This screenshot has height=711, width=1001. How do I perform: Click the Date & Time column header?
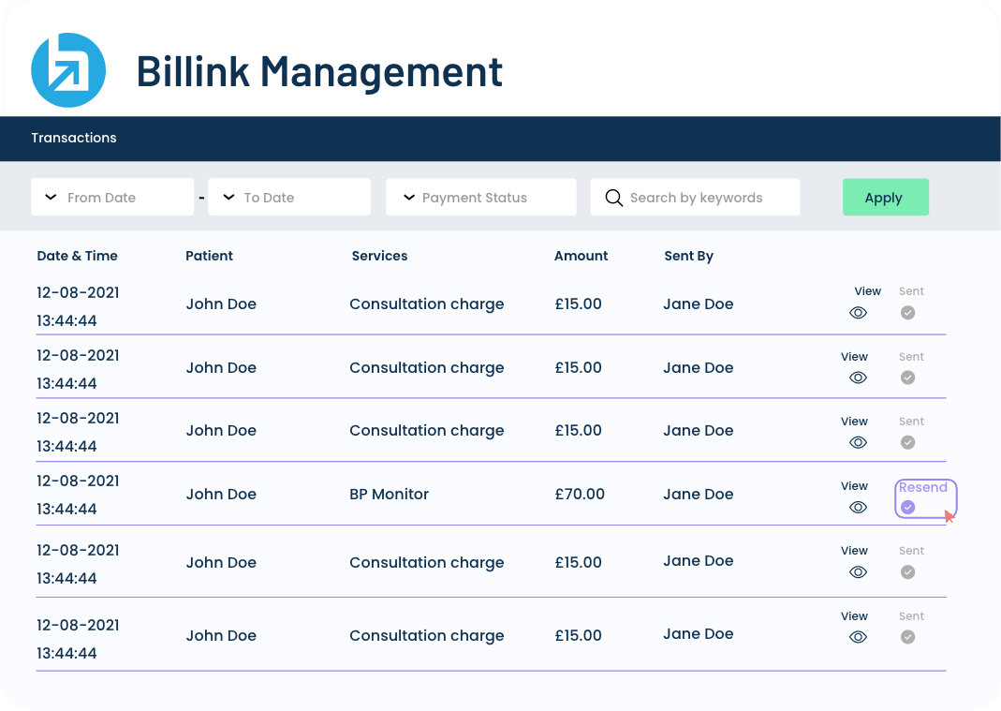pyautogui.click(x=77, y=256)
